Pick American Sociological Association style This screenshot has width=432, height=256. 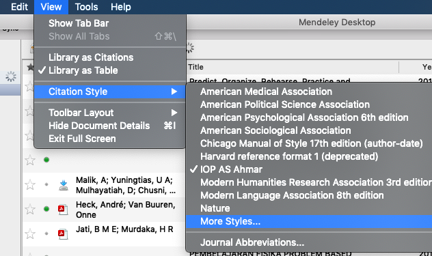click(309, 130)
